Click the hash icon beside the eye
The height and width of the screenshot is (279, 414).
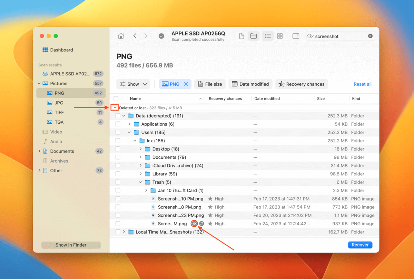pos(202,224)
